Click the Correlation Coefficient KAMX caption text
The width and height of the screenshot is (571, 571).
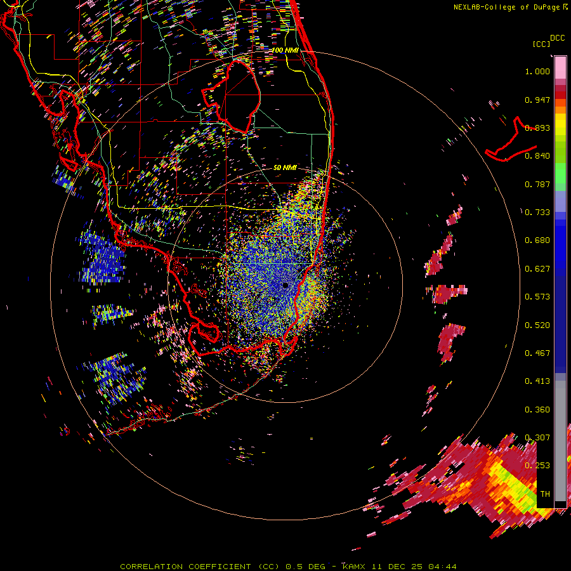click(x=288, y=567)
